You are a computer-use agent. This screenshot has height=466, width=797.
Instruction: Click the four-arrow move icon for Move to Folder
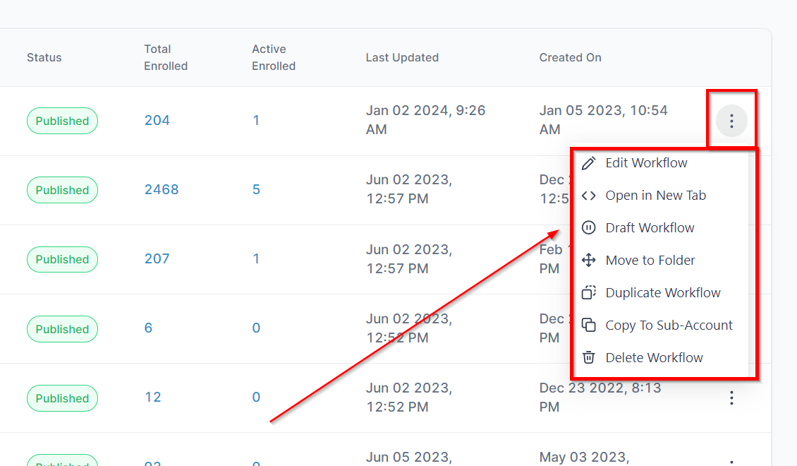(589, 261)
